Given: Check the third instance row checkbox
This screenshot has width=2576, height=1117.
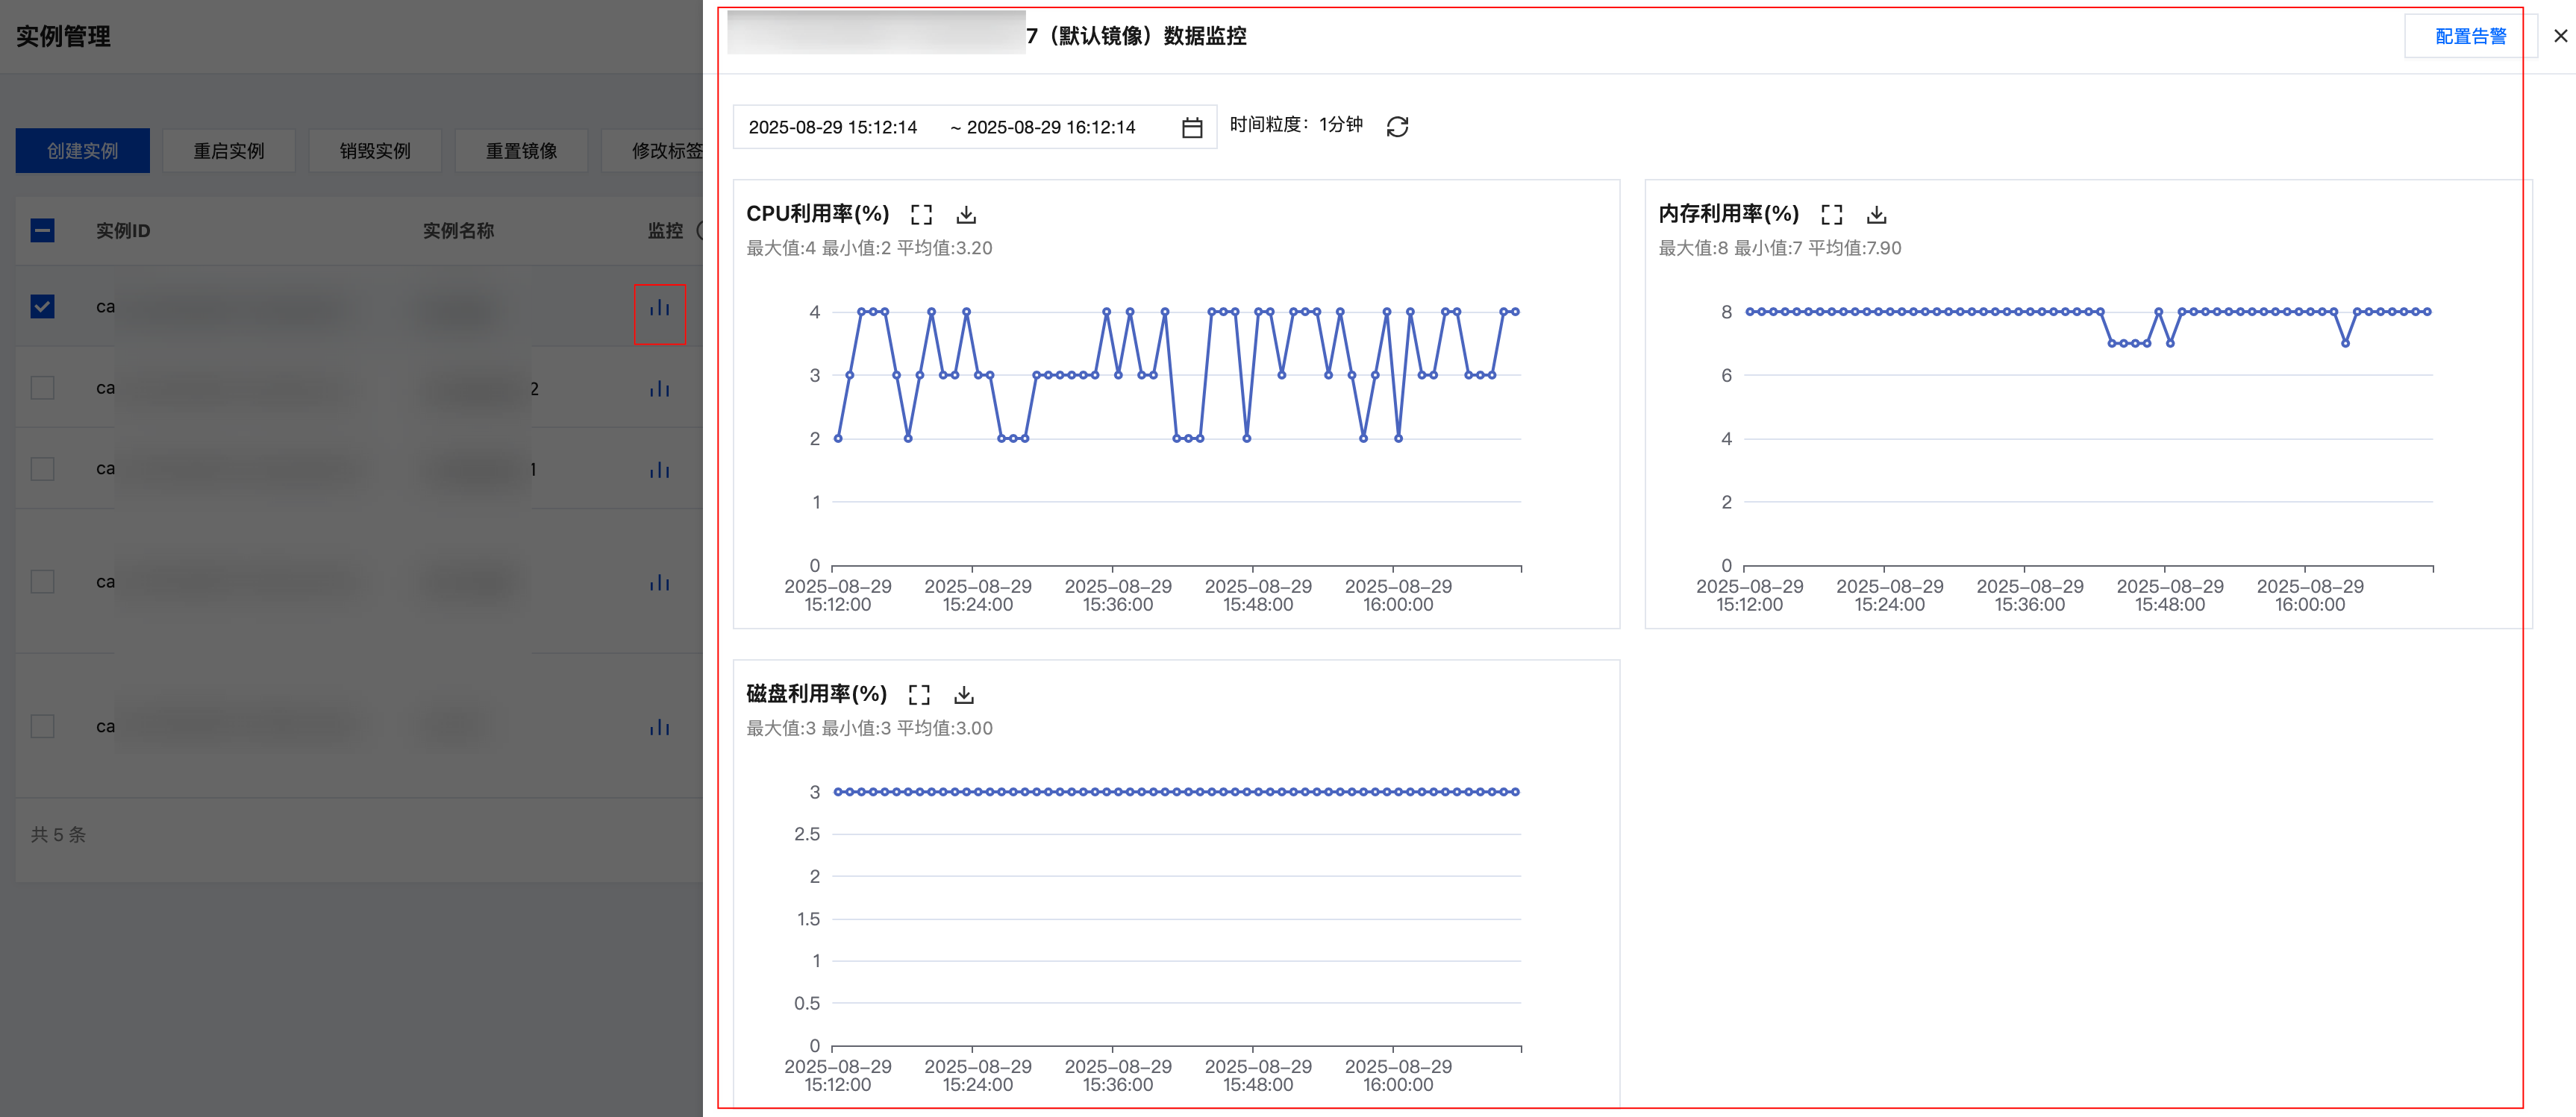Looking at the screenshot, I should point(42,468).
